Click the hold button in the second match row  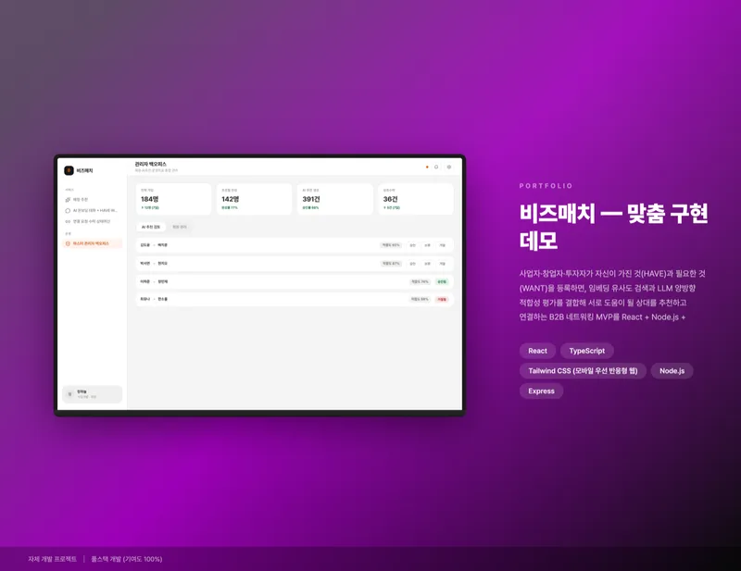tap(427, 264)
